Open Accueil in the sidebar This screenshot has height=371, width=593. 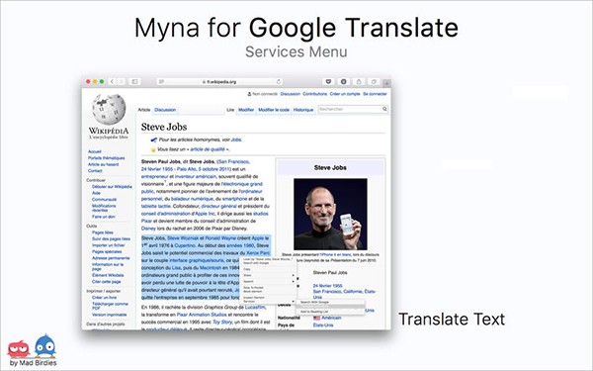95,151
